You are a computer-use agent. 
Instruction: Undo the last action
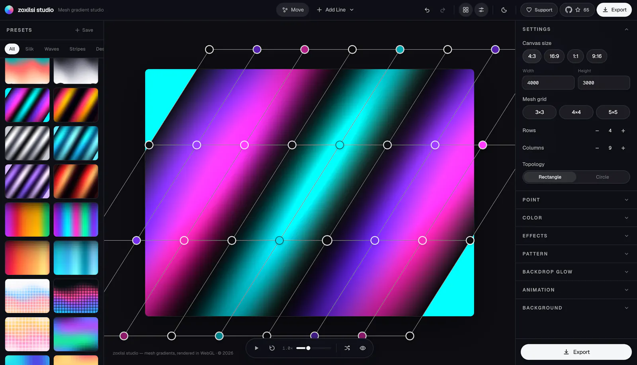click(x=427, y=10)
